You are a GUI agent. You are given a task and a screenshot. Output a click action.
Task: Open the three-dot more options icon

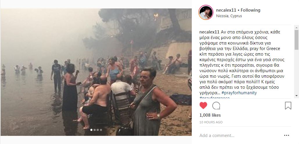tap(287, 135)
